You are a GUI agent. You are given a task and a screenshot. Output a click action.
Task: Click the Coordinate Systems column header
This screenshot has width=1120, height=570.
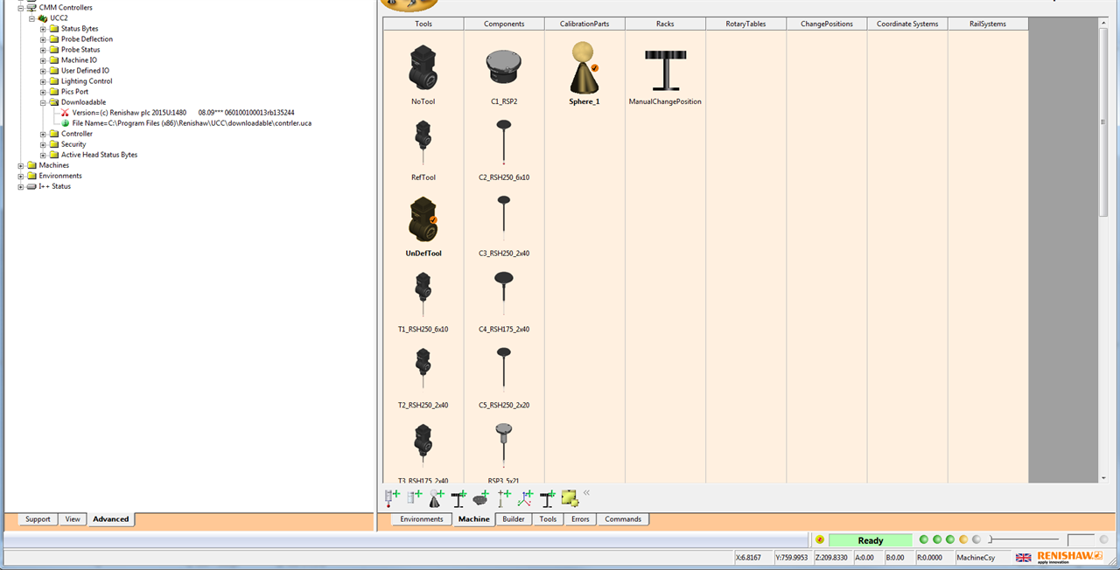pos(907,24)
